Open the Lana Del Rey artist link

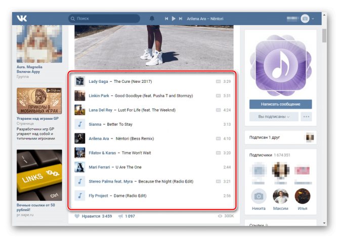[100, 110]
